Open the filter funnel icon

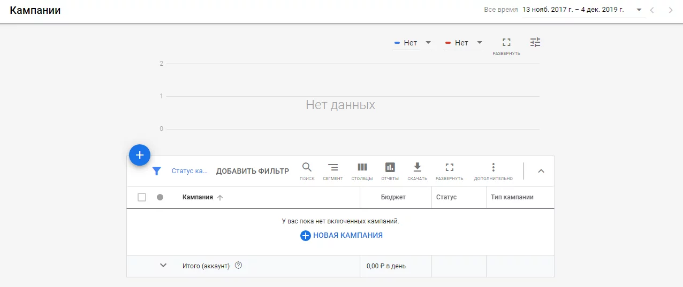click(156, 171)
